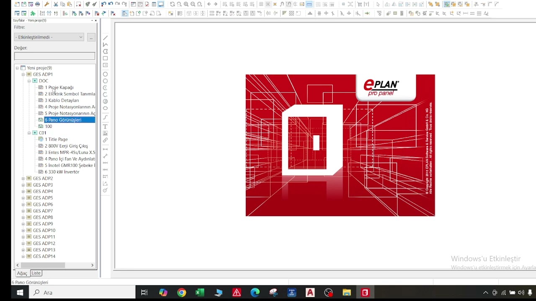Image resolution: width=536 pixels, height=301 pixels.
Task: Open settings with the wrench icon
Action: pyautogui.click(x=46, y=4)
